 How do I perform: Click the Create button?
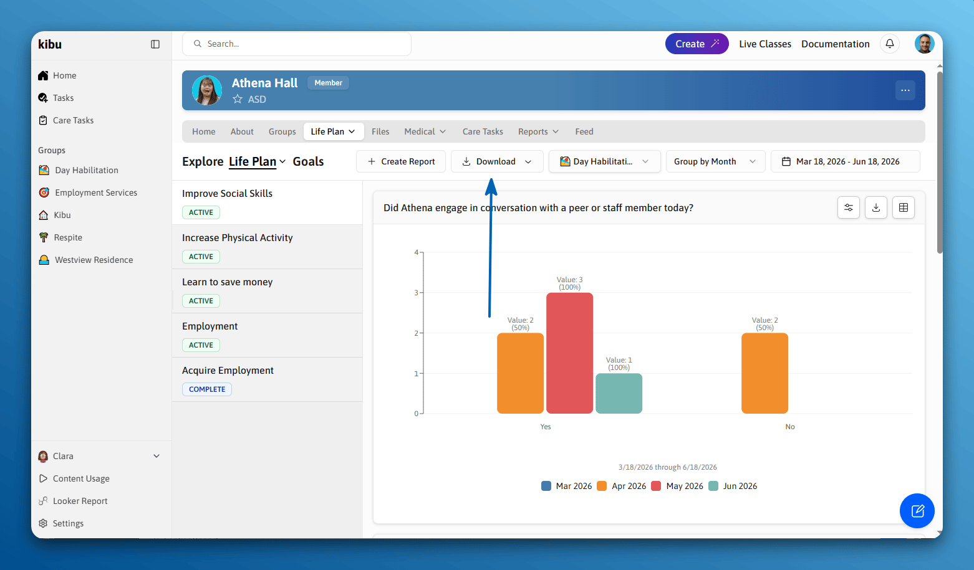pyautogui.click(x=697, y=44)
